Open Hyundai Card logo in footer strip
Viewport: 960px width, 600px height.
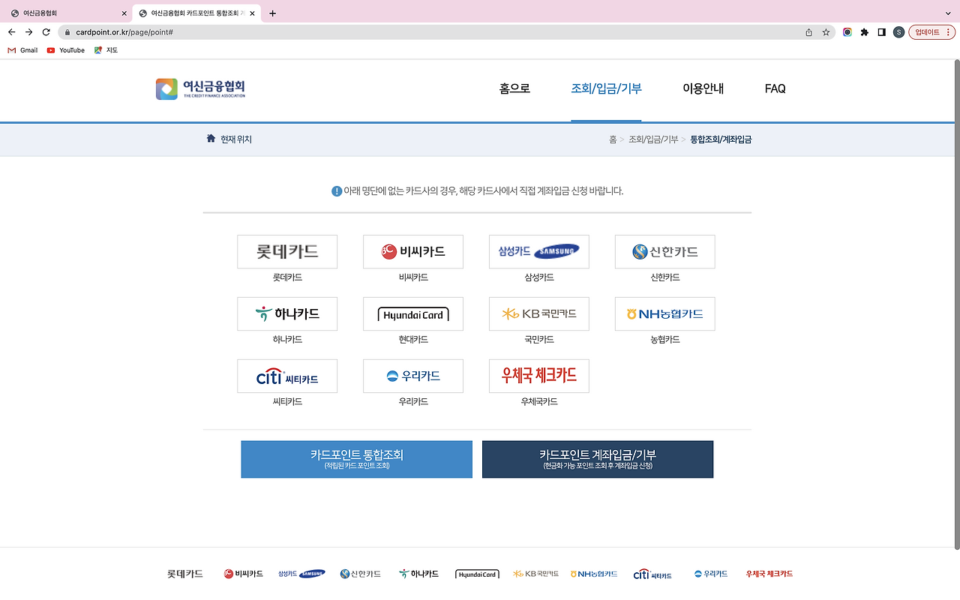coord(477,574)
